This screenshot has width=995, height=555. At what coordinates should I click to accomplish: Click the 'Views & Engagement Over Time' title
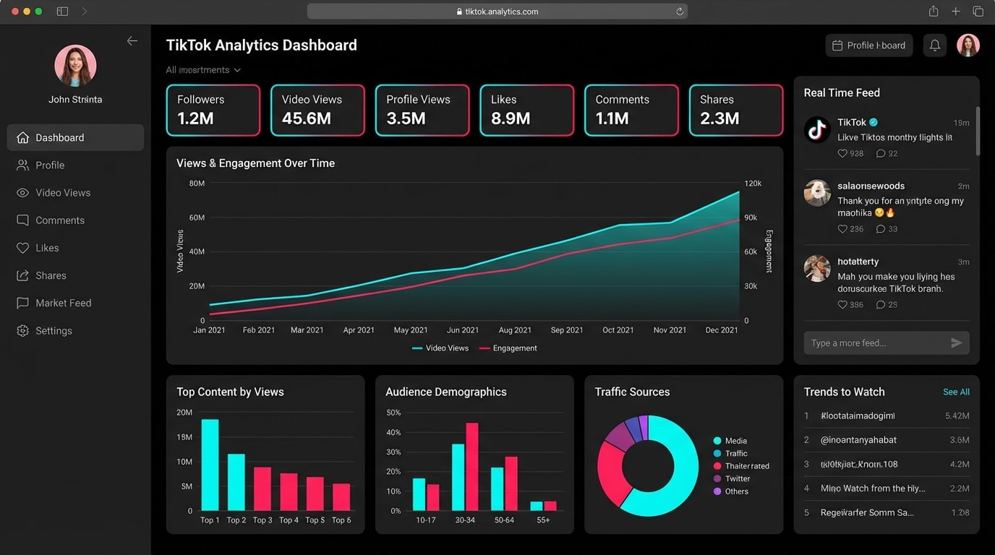point(256,163)
